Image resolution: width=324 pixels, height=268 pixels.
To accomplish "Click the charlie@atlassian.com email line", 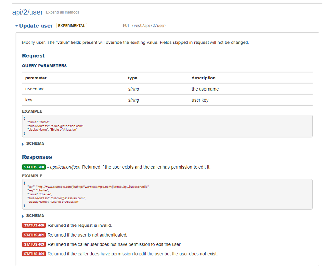I will pyautogui.click(x=56, y=198).
